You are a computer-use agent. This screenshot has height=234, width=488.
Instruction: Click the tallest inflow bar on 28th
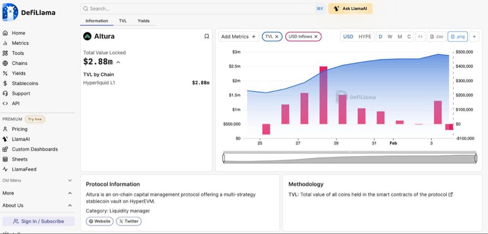click(x=324, y=95)
